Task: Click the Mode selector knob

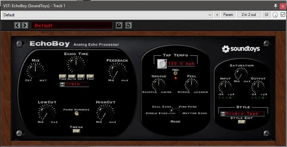Action: (x=175, y=113)
